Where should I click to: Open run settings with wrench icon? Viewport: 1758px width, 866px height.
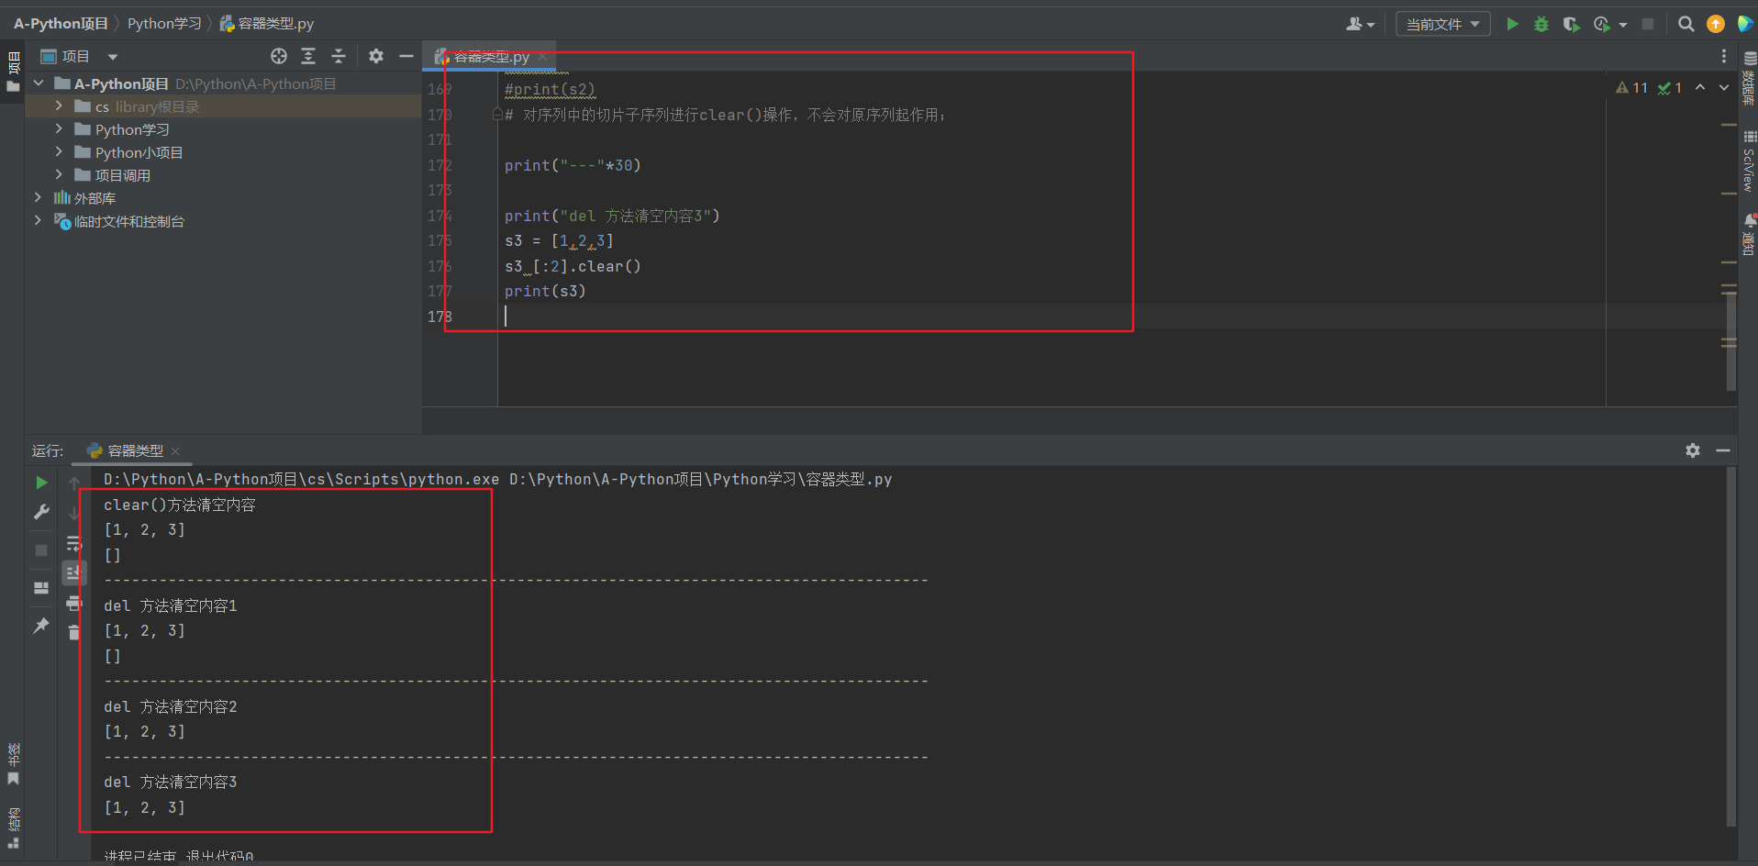(x=41, y=513)
